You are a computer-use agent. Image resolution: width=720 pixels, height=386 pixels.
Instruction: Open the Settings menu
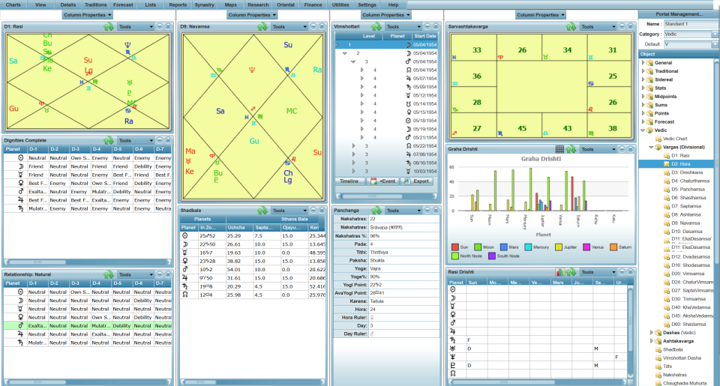point(367,4)
